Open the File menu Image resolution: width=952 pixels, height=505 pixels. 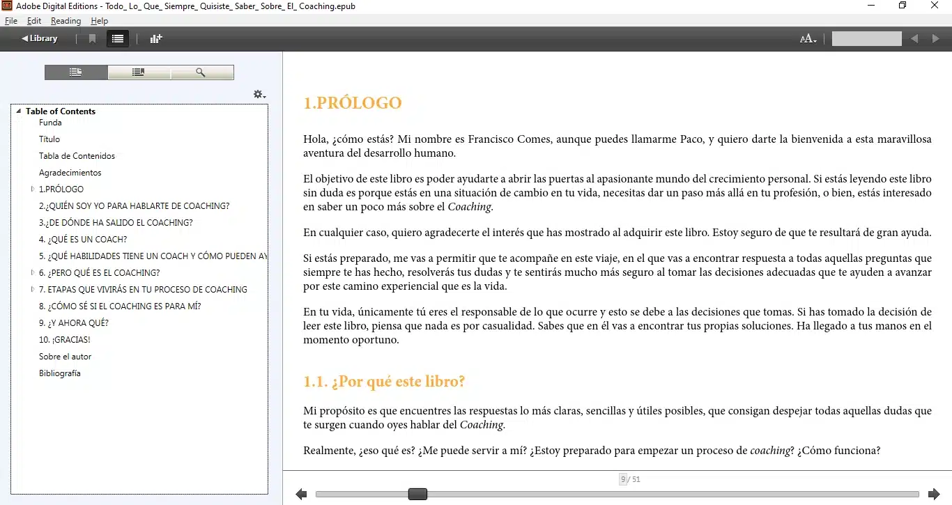(11, 21)
